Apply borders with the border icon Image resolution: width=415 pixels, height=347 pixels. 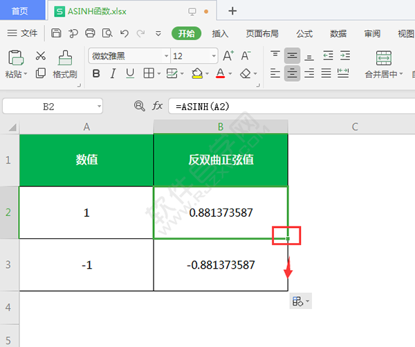point(149,73)
